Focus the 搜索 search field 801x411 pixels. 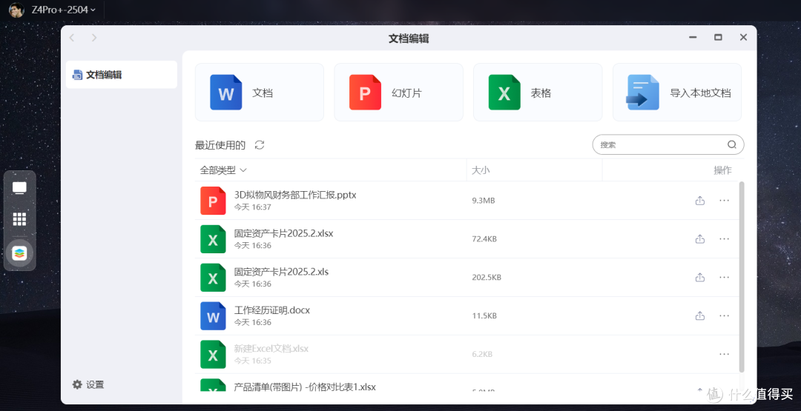pos(667,144)
